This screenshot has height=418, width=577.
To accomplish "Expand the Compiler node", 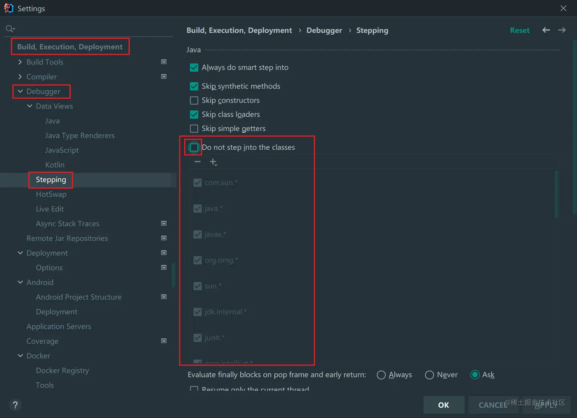I will pos(20,77).
